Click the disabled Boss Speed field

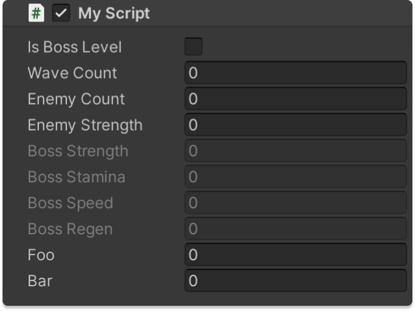[x=295, y=203]
